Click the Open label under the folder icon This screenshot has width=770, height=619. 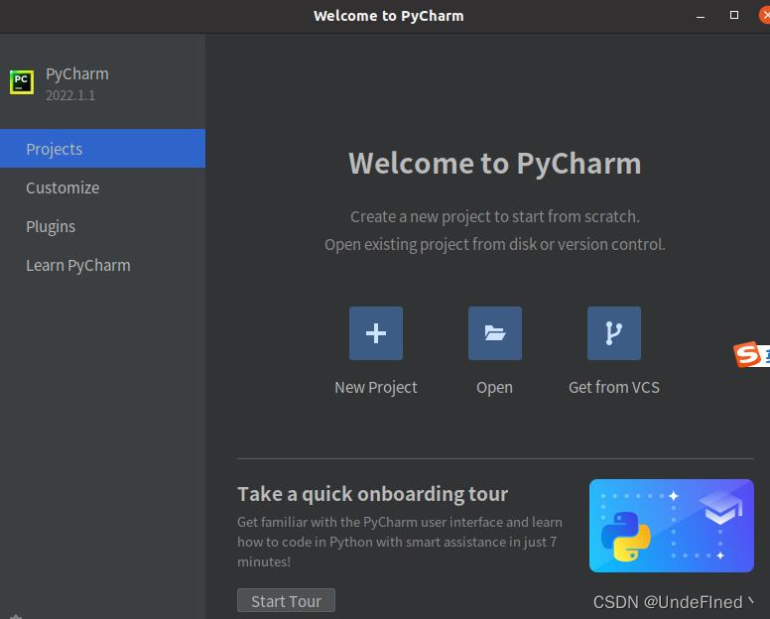tap(494, 387)
